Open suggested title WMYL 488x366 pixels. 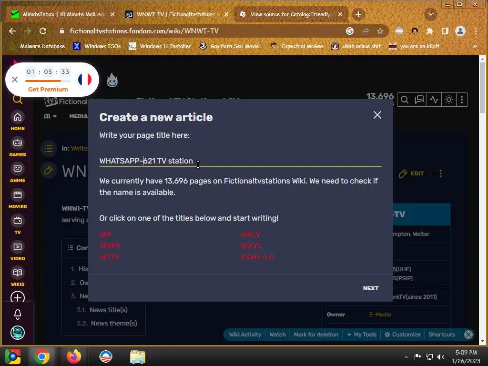pyautogui.click(x=251, y=245)
